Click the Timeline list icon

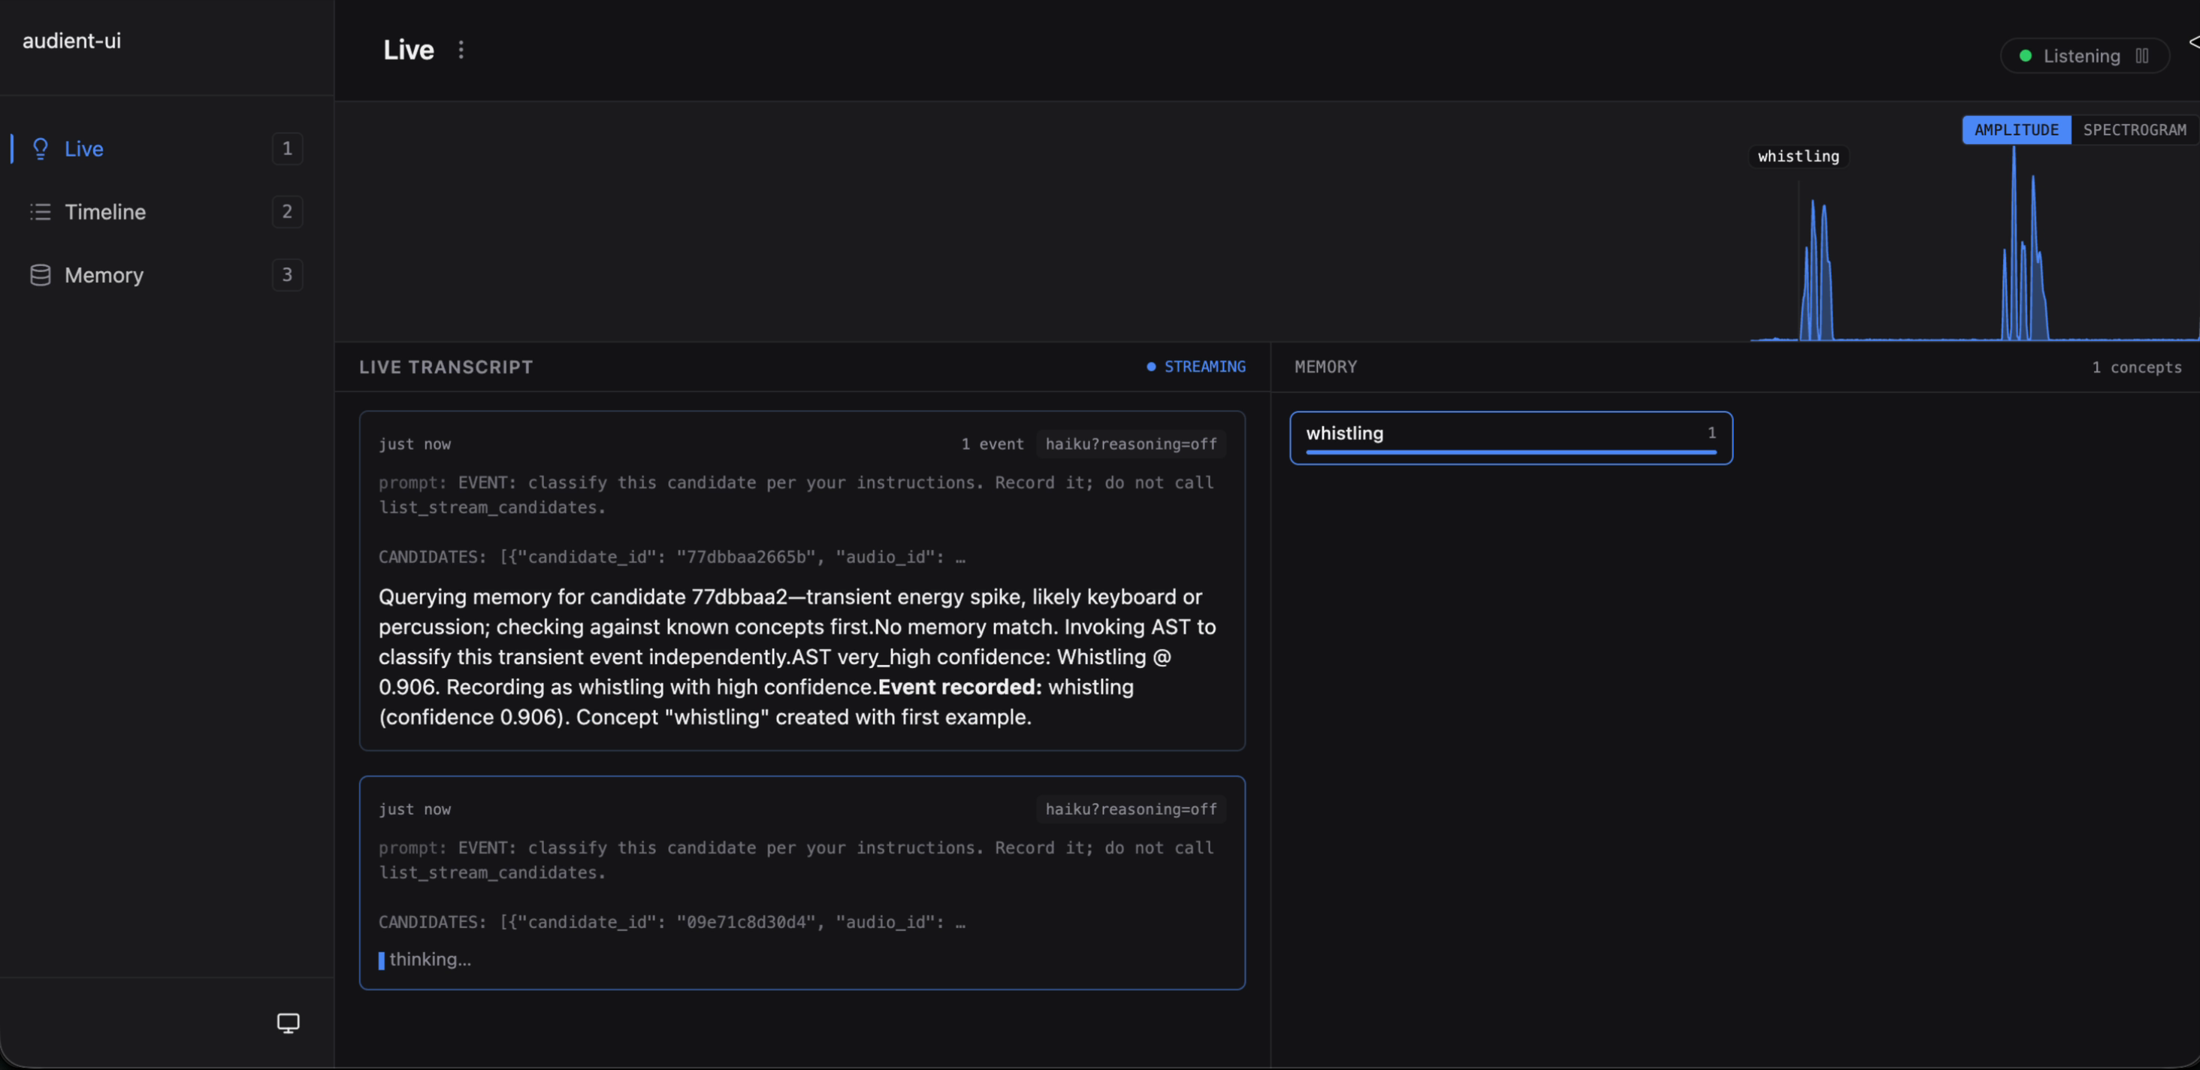(40, 212)
